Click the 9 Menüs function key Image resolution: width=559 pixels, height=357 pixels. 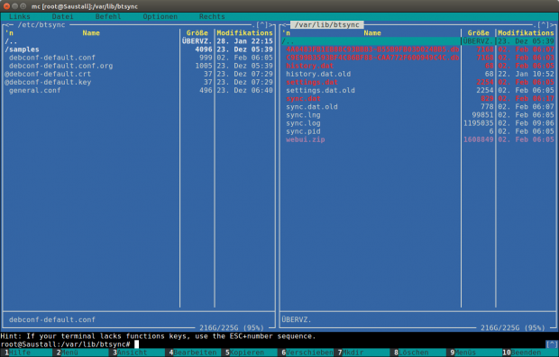tap(476, 353)
